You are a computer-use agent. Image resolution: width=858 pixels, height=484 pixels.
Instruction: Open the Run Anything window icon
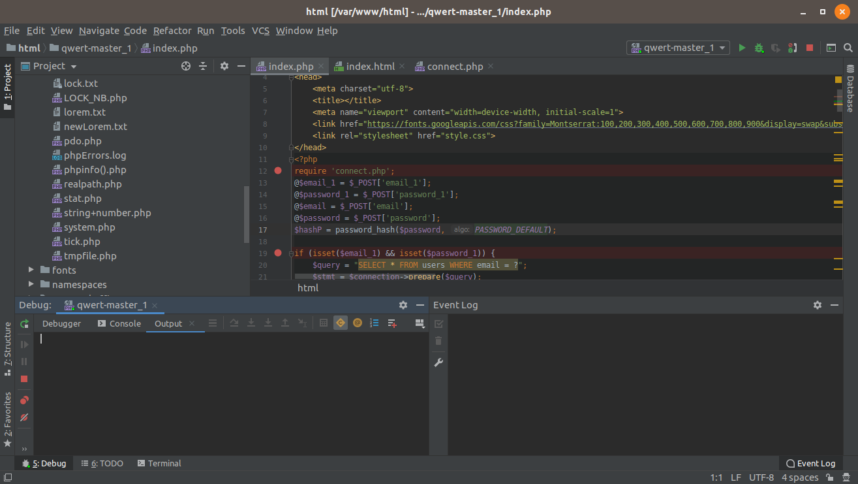pyautogui.click(x=831, y=48)
